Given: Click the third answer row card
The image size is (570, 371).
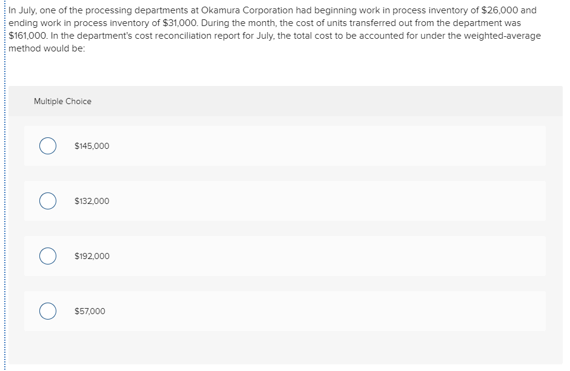Looking at the screenshot, I should (x=285, y=256).
